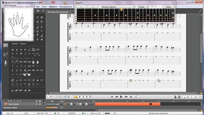Viewport: 204px width, 115px height.
Task: Open the microphone tuner panel icon
Action: coord(5,63)
